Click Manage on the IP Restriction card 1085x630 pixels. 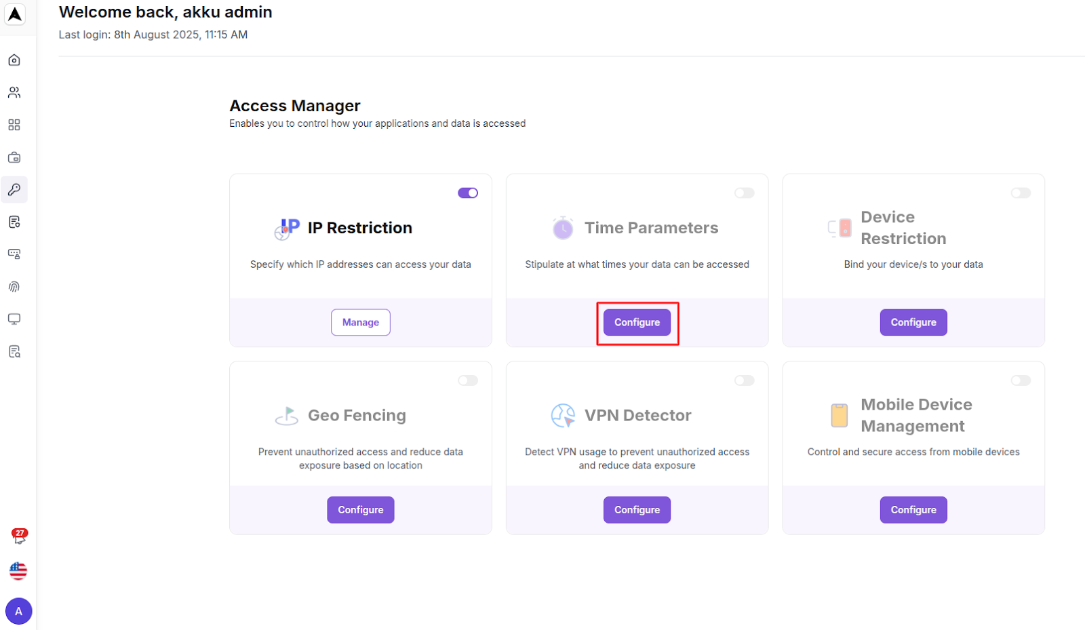(360, 322)
